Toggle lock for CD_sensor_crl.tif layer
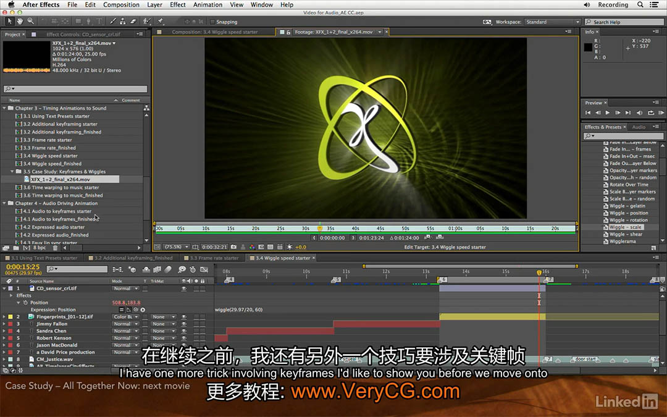This screenshot has width=667, height=417. pyautogui.click(x=203, y=289)
